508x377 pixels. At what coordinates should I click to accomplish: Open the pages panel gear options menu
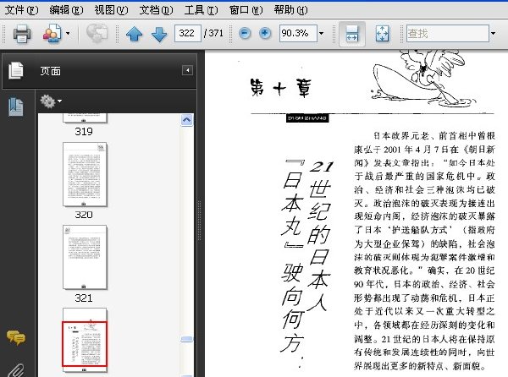click(51, 101)
